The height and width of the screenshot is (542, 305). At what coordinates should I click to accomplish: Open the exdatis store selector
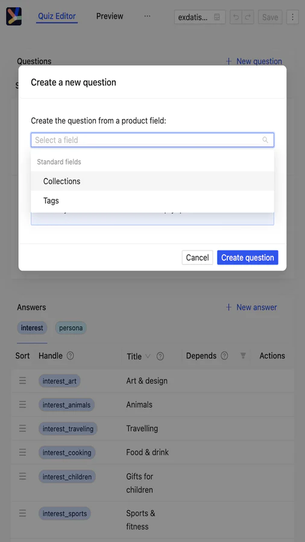pyautogui.click(x=200, y=17)
